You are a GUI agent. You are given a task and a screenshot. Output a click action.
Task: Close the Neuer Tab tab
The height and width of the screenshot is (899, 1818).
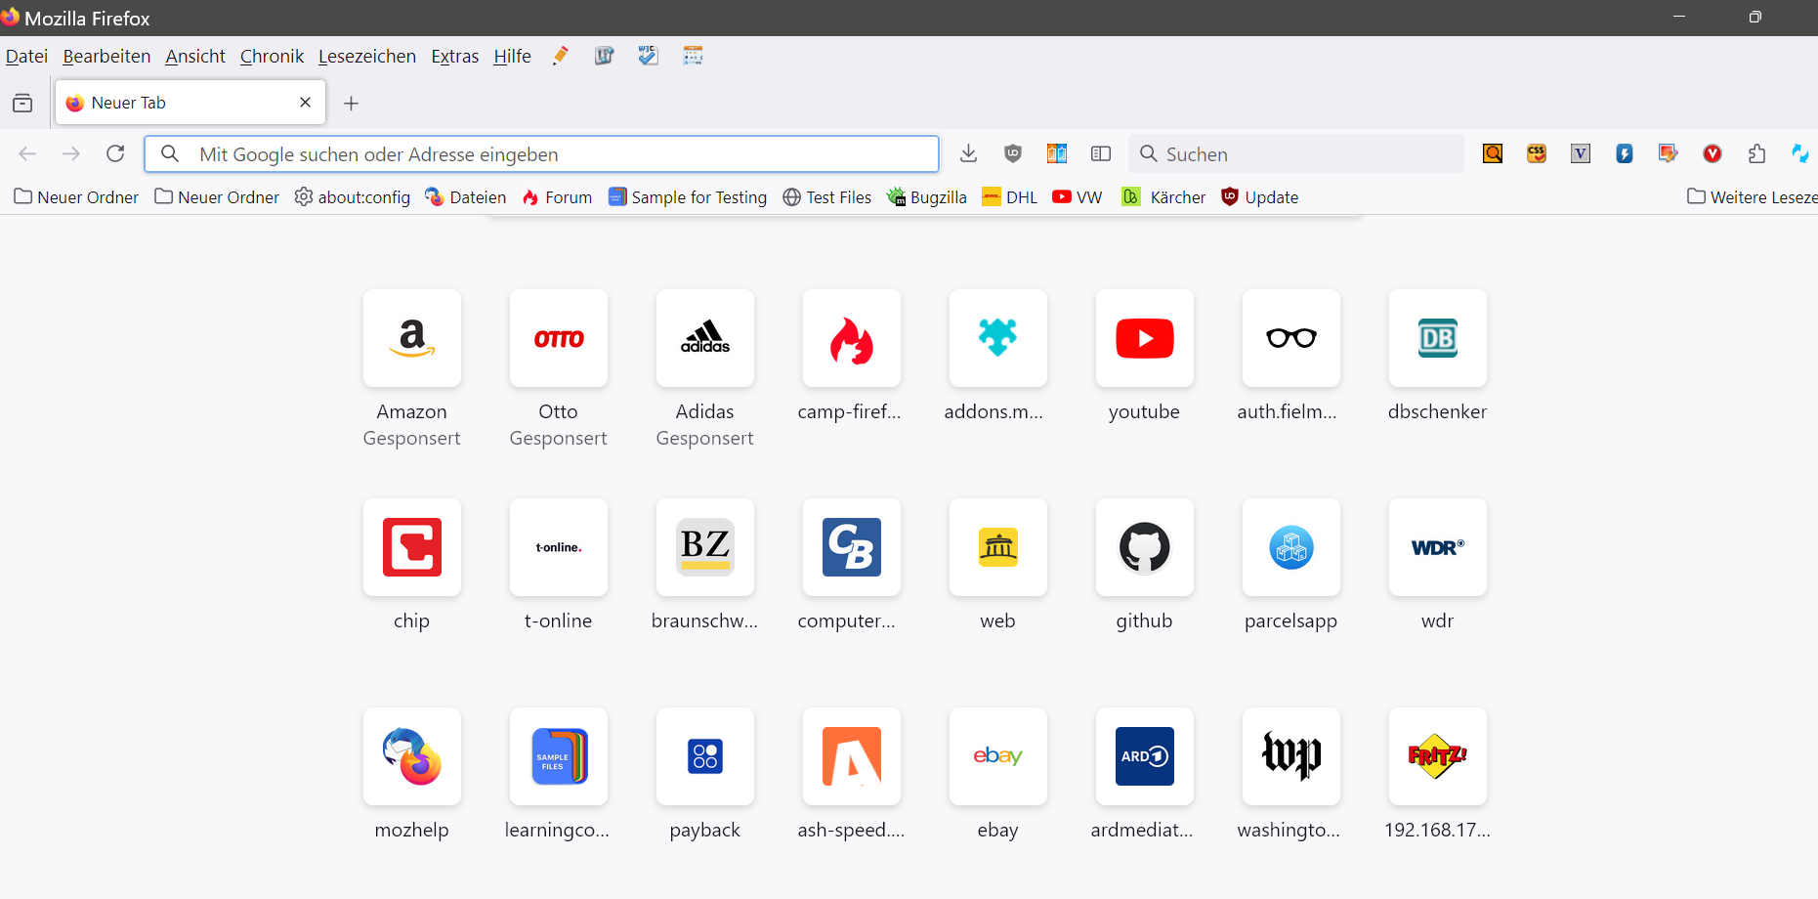coord(305,103)
